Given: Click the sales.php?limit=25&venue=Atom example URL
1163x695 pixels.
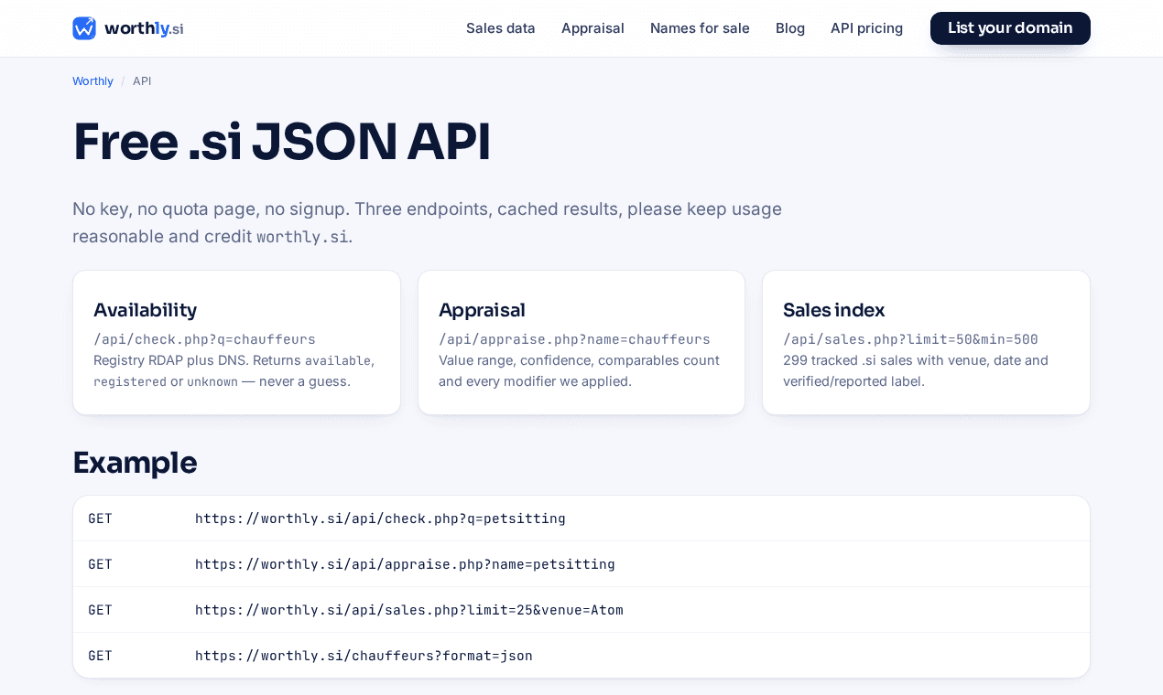Looking at the screenshot, I should [409, 610].
